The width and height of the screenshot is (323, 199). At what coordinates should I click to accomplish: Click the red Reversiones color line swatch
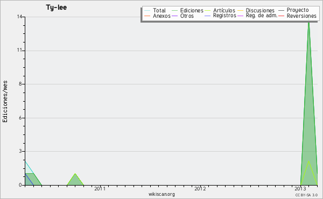coord(281,16)
